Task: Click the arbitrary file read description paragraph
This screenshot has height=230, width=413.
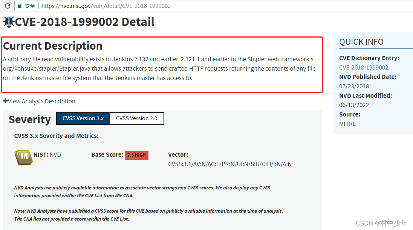Action: click(x=159, y=68)
